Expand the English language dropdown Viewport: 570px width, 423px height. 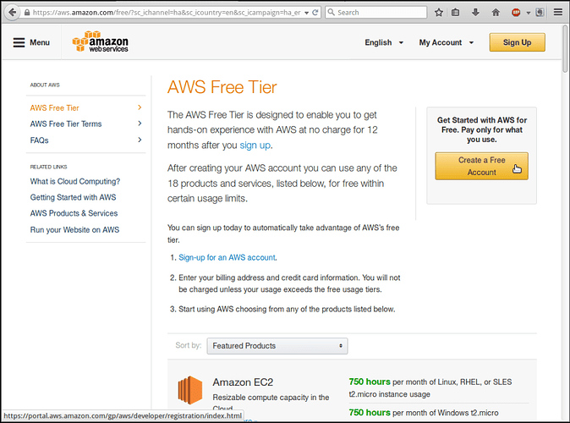[384, 42]
